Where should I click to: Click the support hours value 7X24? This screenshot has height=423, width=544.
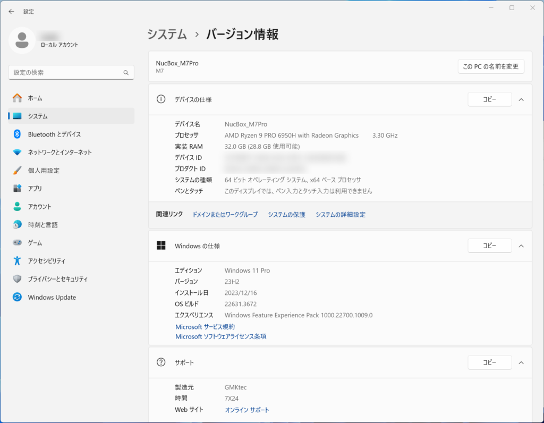point(232,399)
